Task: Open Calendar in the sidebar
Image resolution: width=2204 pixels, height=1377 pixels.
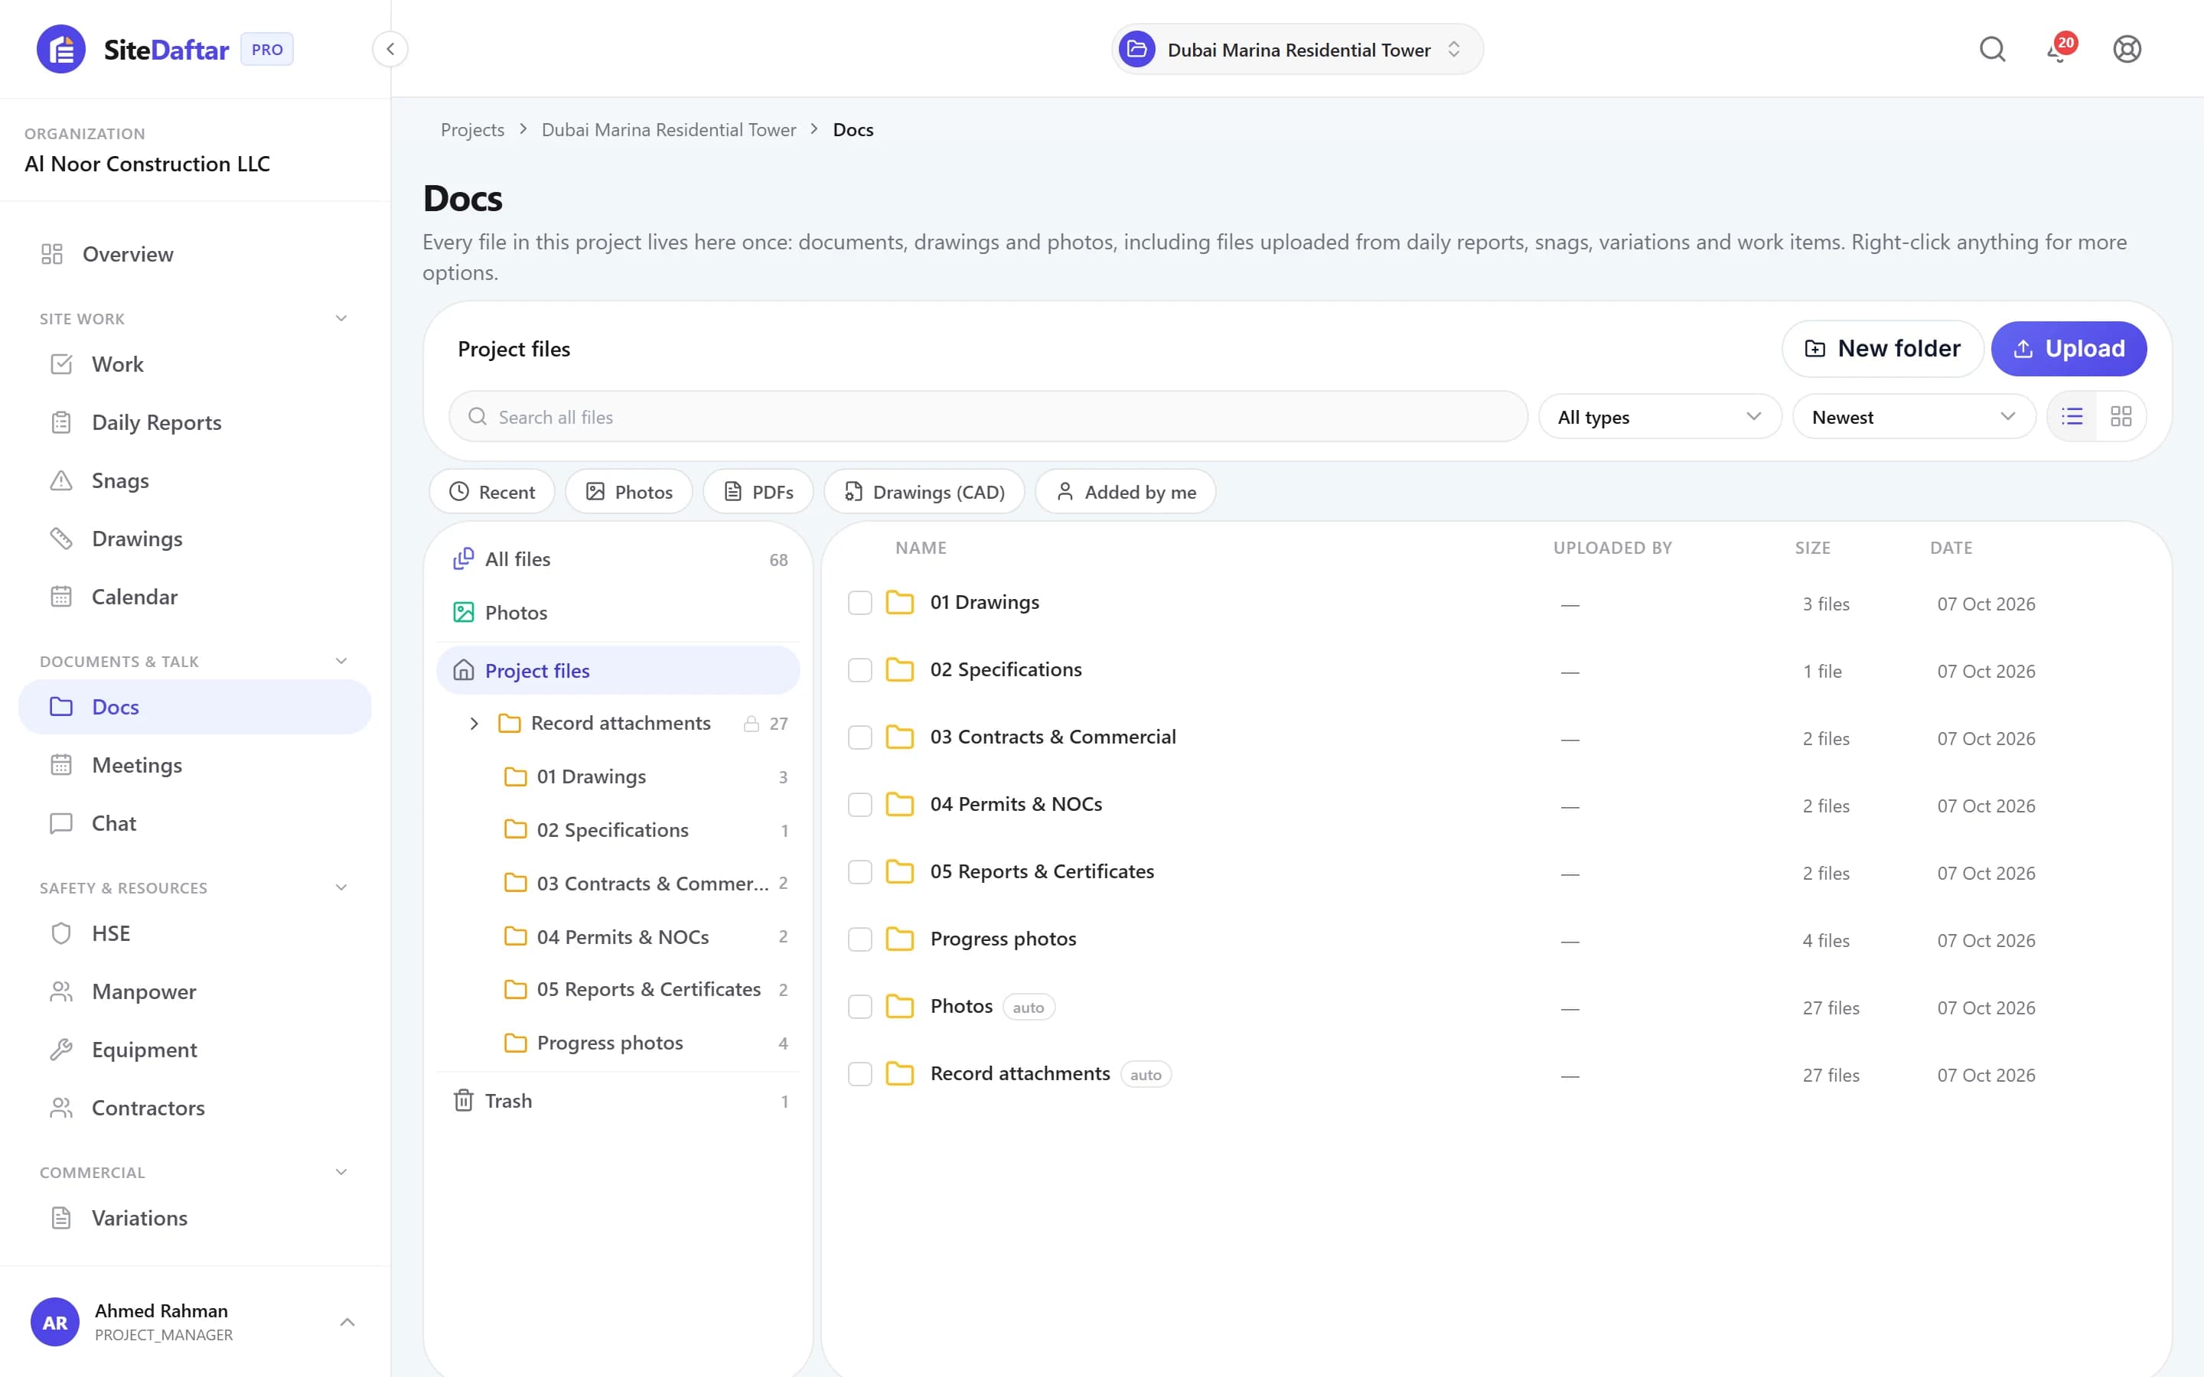Action: [195, 597]
